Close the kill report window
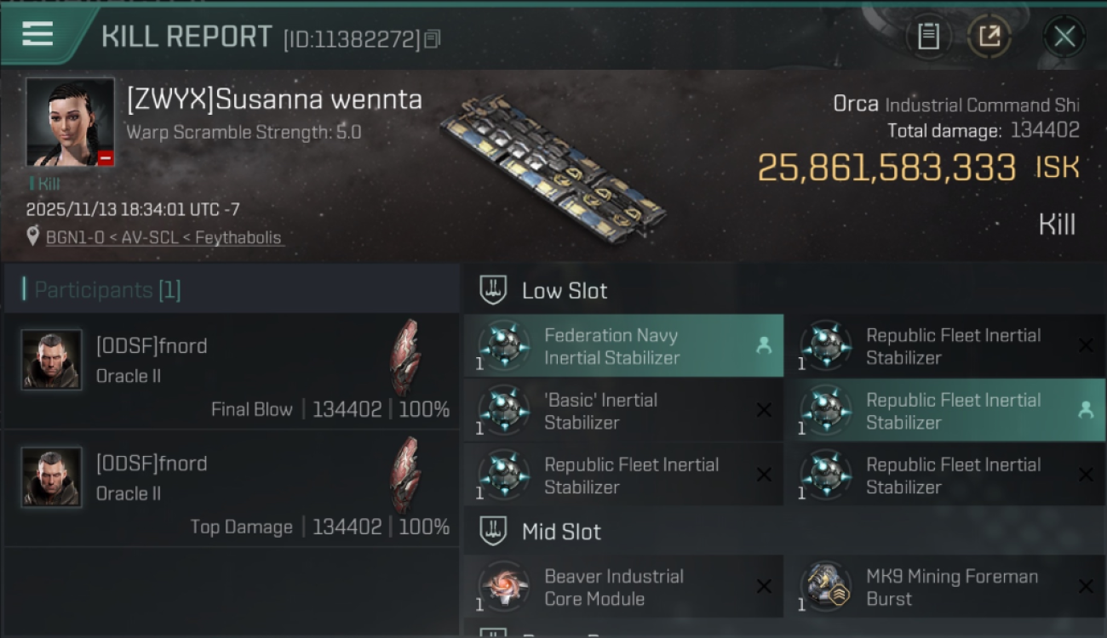This screenshot has width=1107, height=638. click(x=1064, y=37)
